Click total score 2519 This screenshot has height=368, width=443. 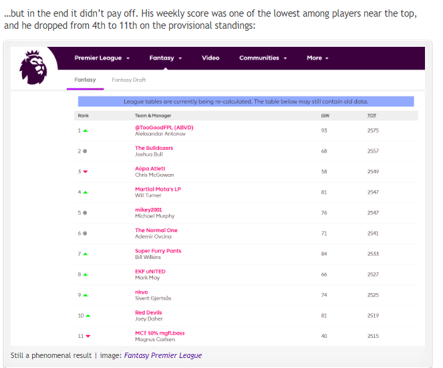373,316
